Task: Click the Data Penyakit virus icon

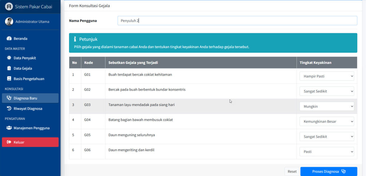Action: (x=9, y=58)
